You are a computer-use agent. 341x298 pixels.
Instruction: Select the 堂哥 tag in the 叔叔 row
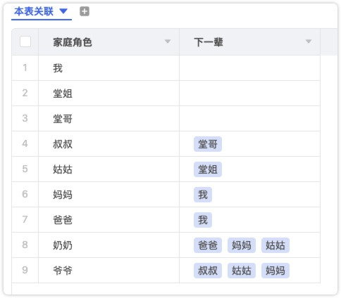[208, 144]
